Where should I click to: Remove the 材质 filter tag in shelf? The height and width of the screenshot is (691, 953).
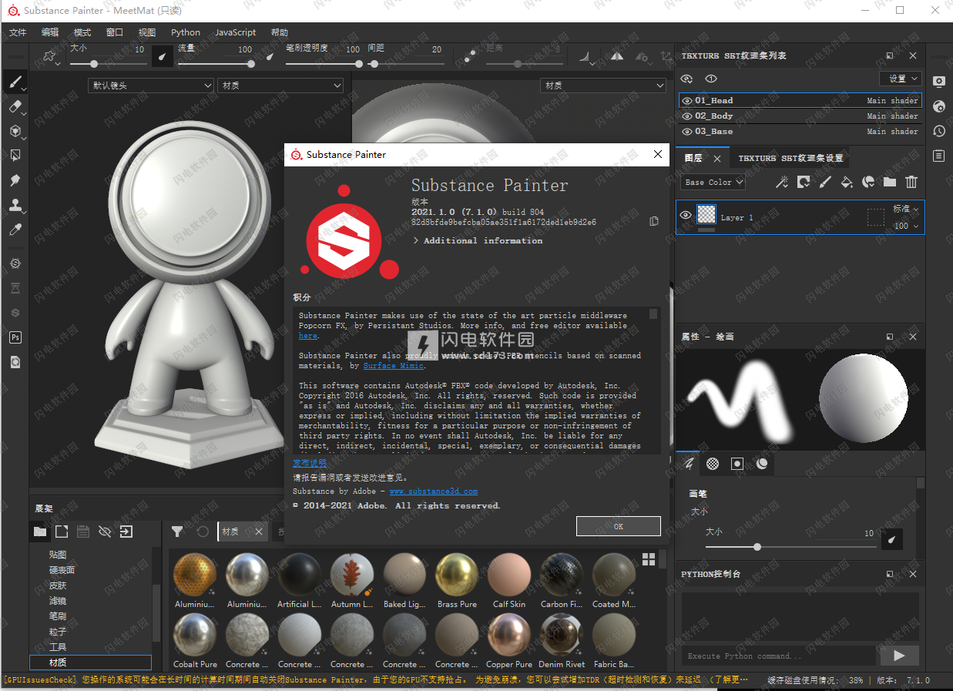click(260, 532)
